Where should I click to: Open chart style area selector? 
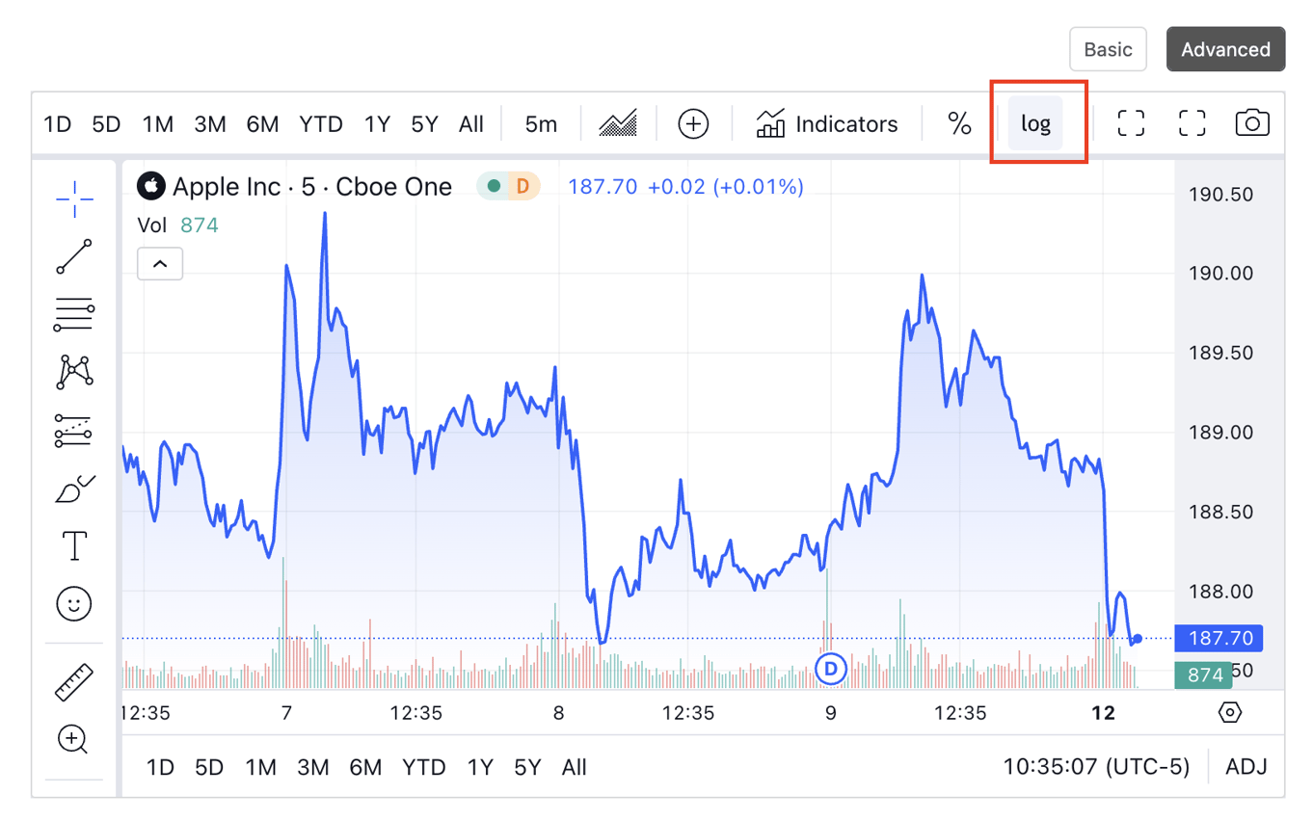tap(619, 123)
